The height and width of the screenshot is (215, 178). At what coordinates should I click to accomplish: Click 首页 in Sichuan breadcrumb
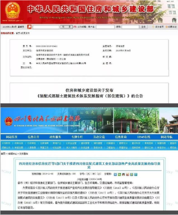pyautogui.click(x=3, y=154)
